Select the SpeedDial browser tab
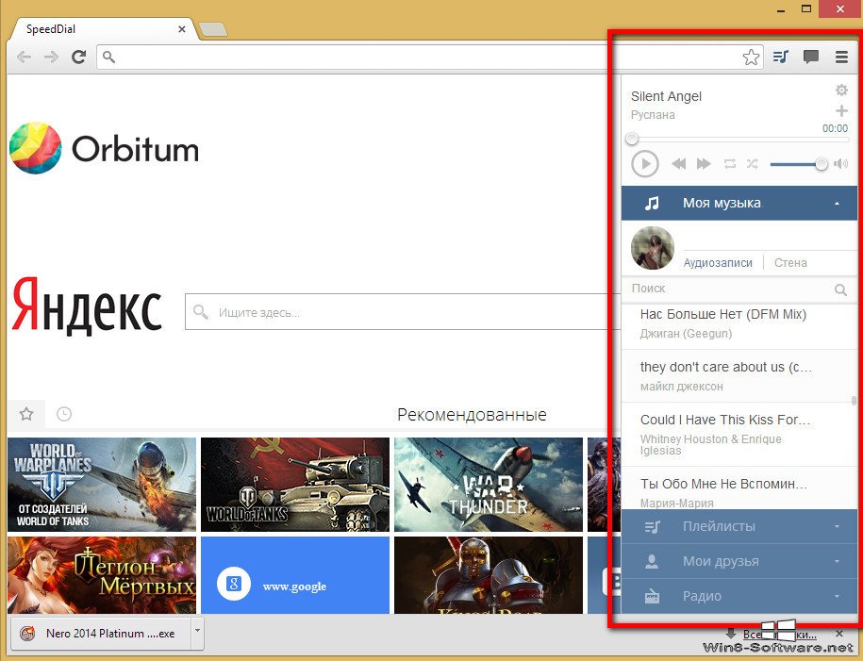 pyautogui.click(x=101, y=29)
